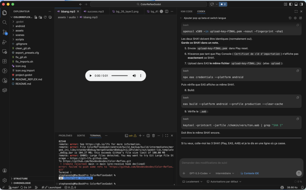Copy the eas build command via copy icon

[x=297, y=97]
